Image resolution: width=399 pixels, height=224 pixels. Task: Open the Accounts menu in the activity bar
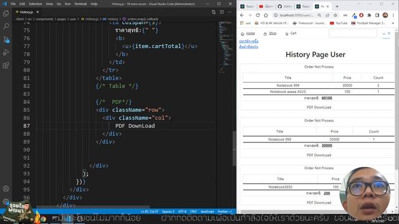click(6, 189)
